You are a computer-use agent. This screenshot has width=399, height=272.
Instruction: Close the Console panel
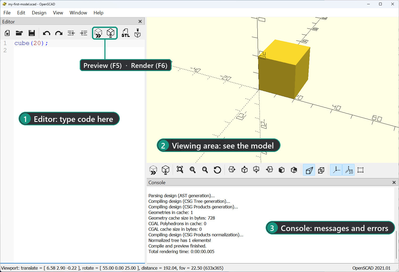[x=394, y=182]
